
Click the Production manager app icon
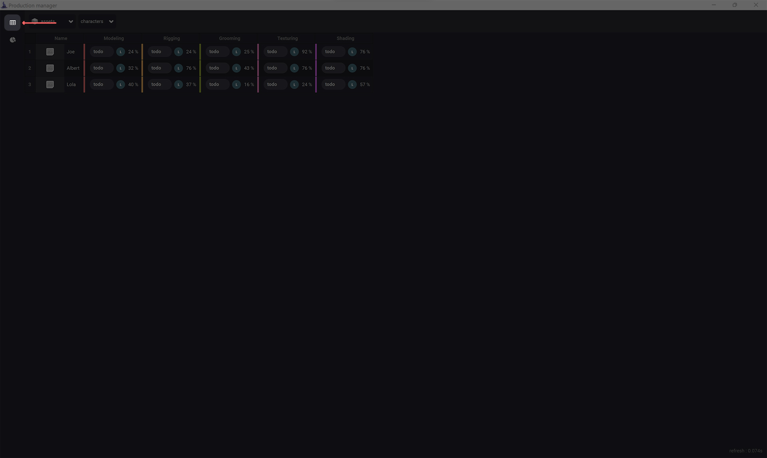4,5
